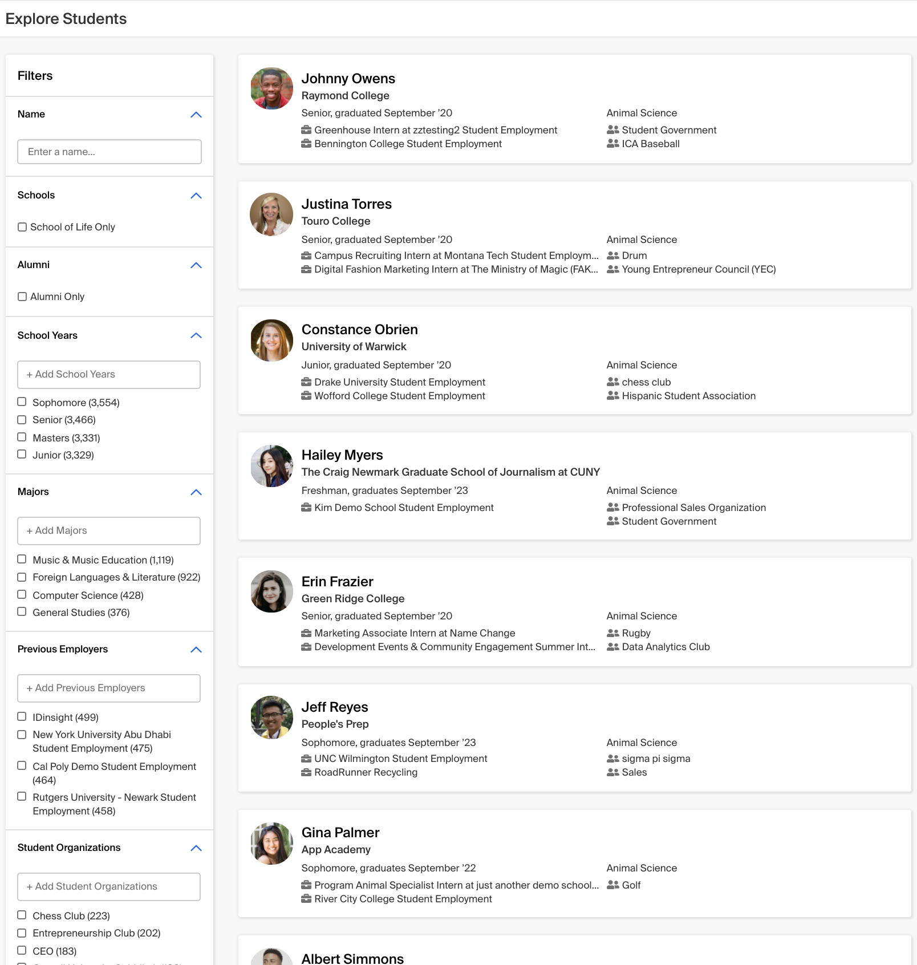Click Johnny Owens' profile photo
The width and height of the screenshot is (917, 965).
pyautogui.click(x=271, y=88)
